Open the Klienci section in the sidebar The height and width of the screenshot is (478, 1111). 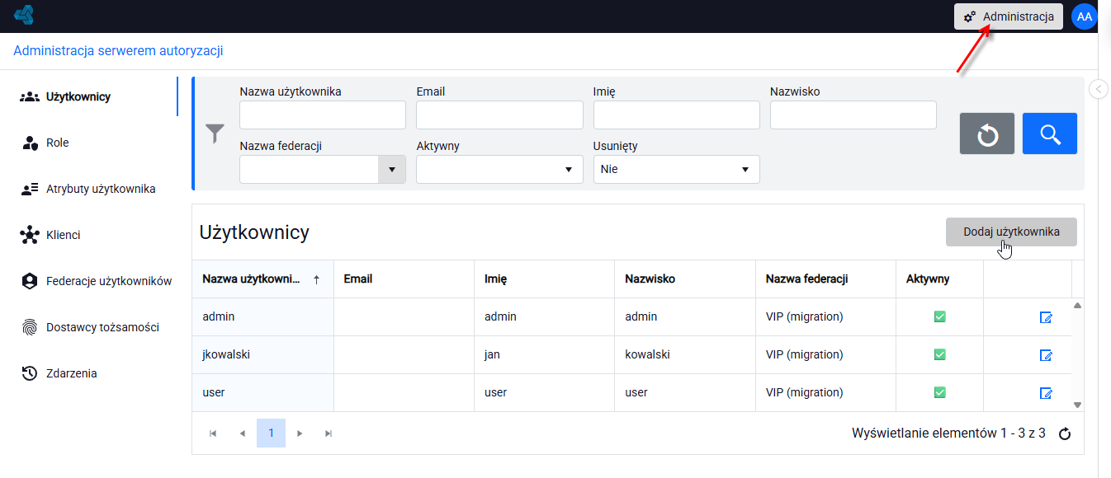pos(89,235)
